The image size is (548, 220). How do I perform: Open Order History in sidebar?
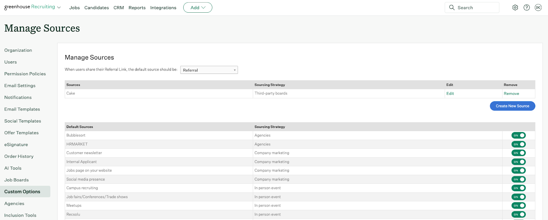[19, 156]
